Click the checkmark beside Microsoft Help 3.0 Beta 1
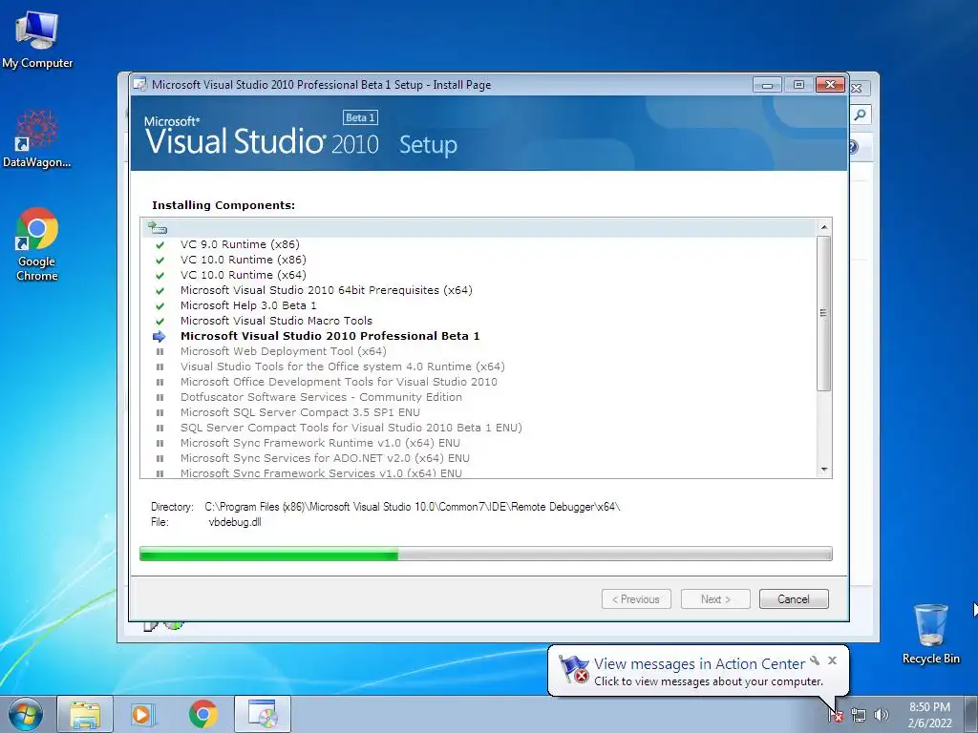978x733 pixels. (159, 306)
